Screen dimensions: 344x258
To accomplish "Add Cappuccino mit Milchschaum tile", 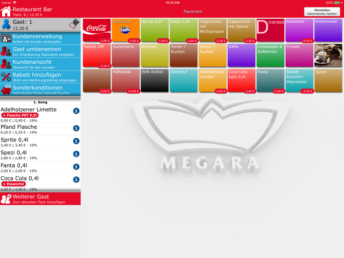I will (x=213, y=30).
